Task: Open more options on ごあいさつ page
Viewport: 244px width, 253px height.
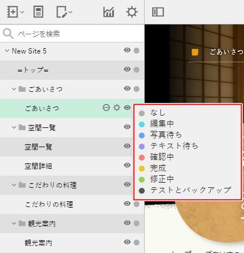Action: click(106, 108)
